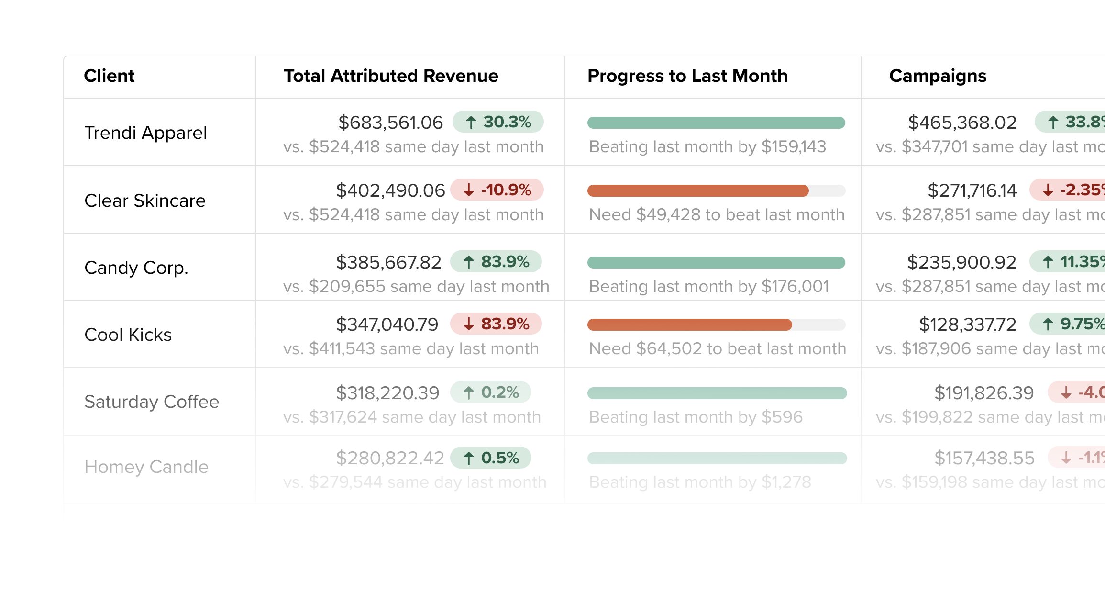Click the down arrow in Cool Kicks' revenue badge
The width and height of the screenshot is (1105, 593).
click(469, 324)
